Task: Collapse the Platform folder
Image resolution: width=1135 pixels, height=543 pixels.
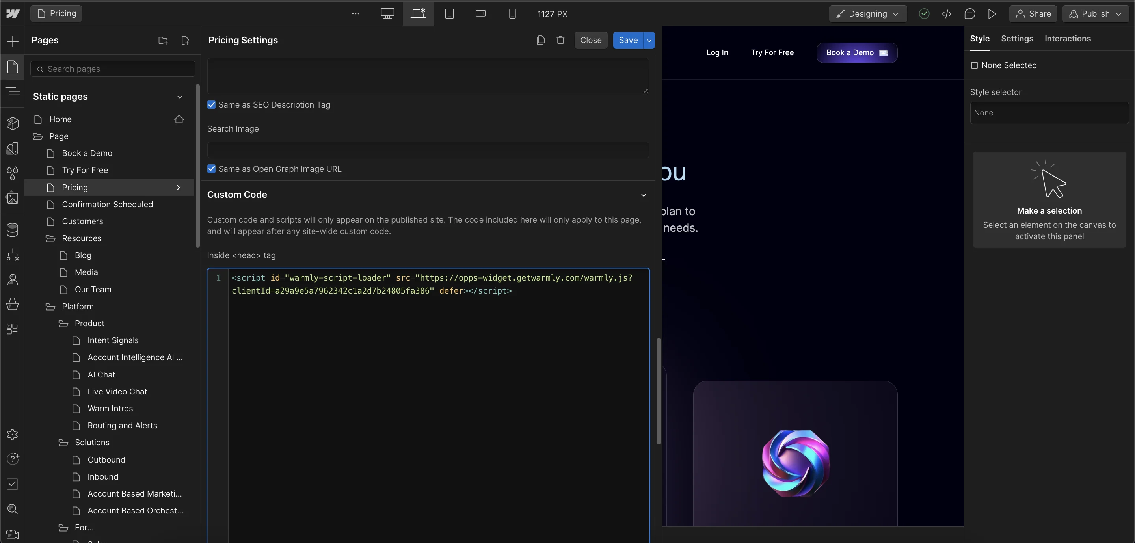Action: point(50,307)
